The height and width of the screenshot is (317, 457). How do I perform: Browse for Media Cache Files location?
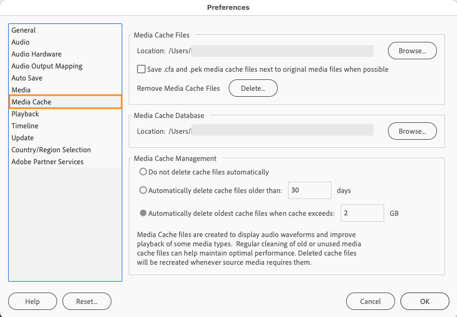click(x=412, y=51)
